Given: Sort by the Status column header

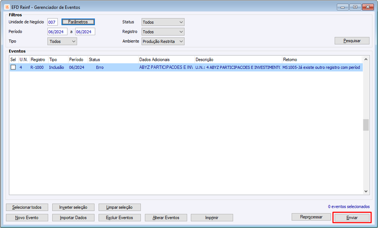Looking at the screenshot, I should click(113, 59).
